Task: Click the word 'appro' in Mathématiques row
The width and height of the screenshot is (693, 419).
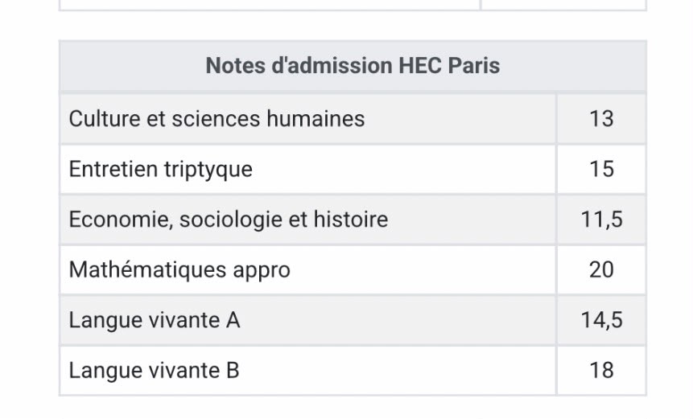Action: click(262, 271)
